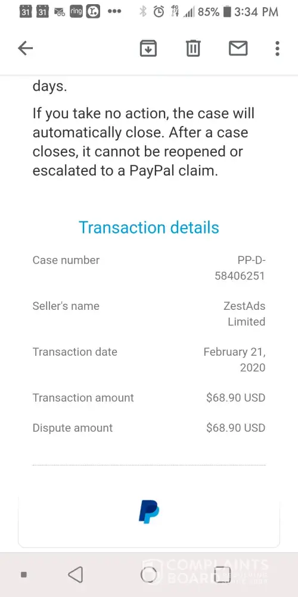Viewport: 298px width, 597px height.
Task: Tap the February 21, 2020 transaction date
Action: 234,359
